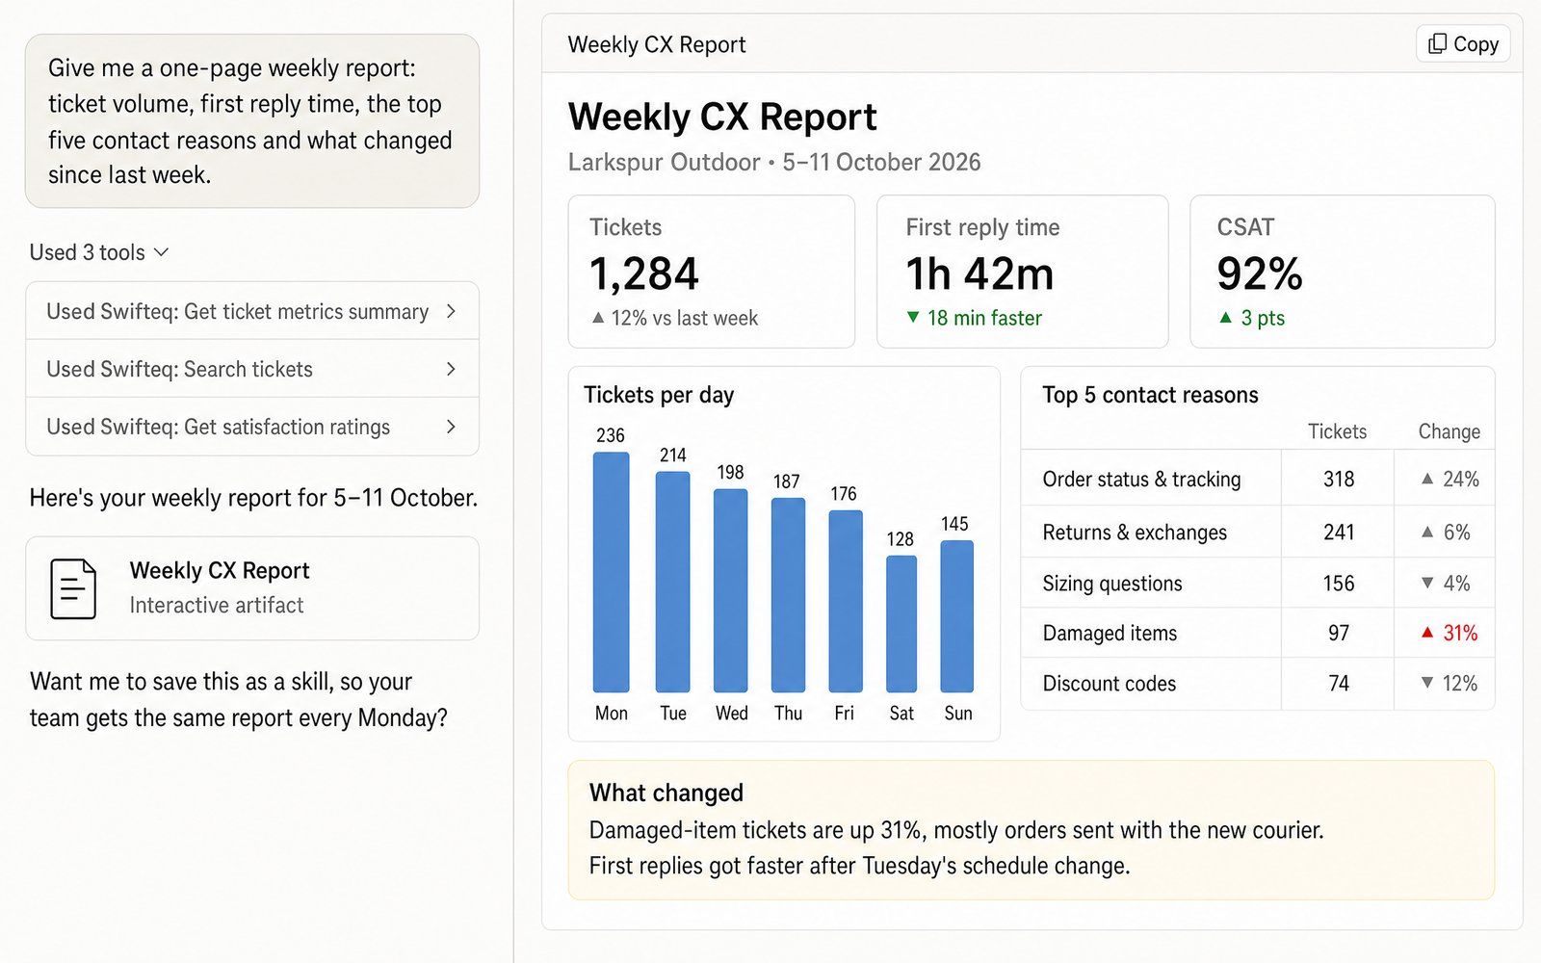Click the 236 value label above Monday
1541x963 pixels.
click(611, 435)
